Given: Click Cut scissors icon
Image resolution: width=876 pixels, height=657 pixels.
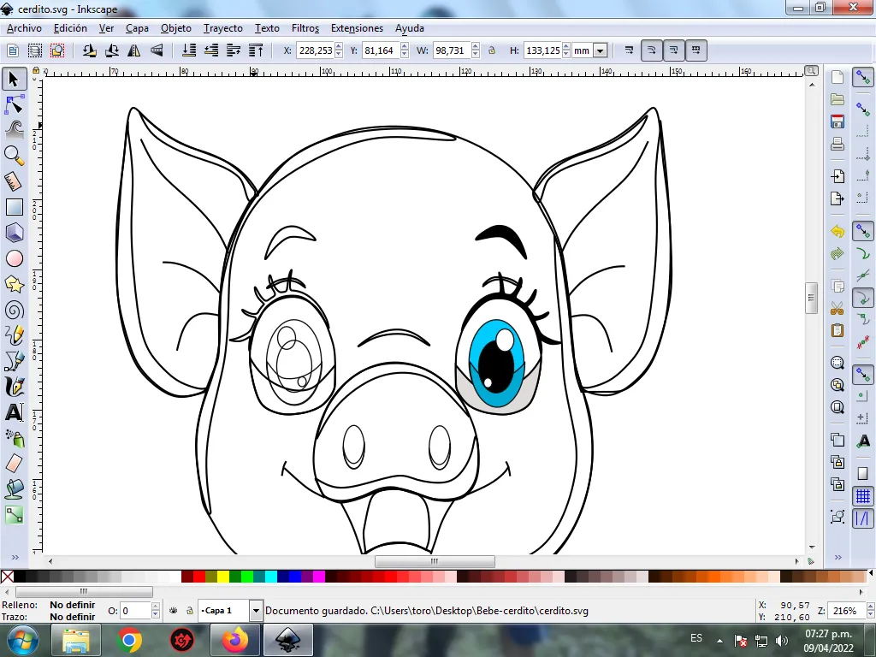Looking at the screenshot, I should pos(837,308).
